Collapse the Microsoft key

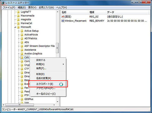[15, 27]
